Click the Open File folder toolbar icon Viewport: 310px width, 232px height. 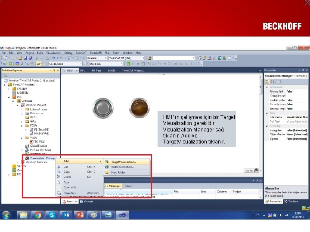click(x=20, y=58)
